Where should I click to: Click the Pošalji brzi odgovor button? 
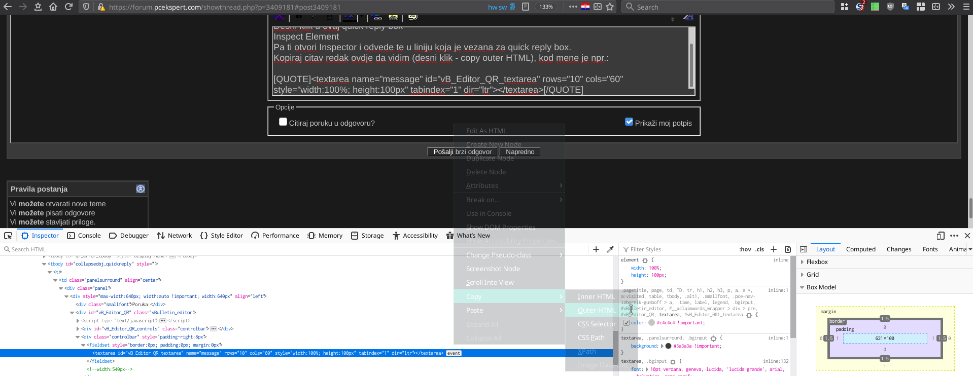[462, 152]
